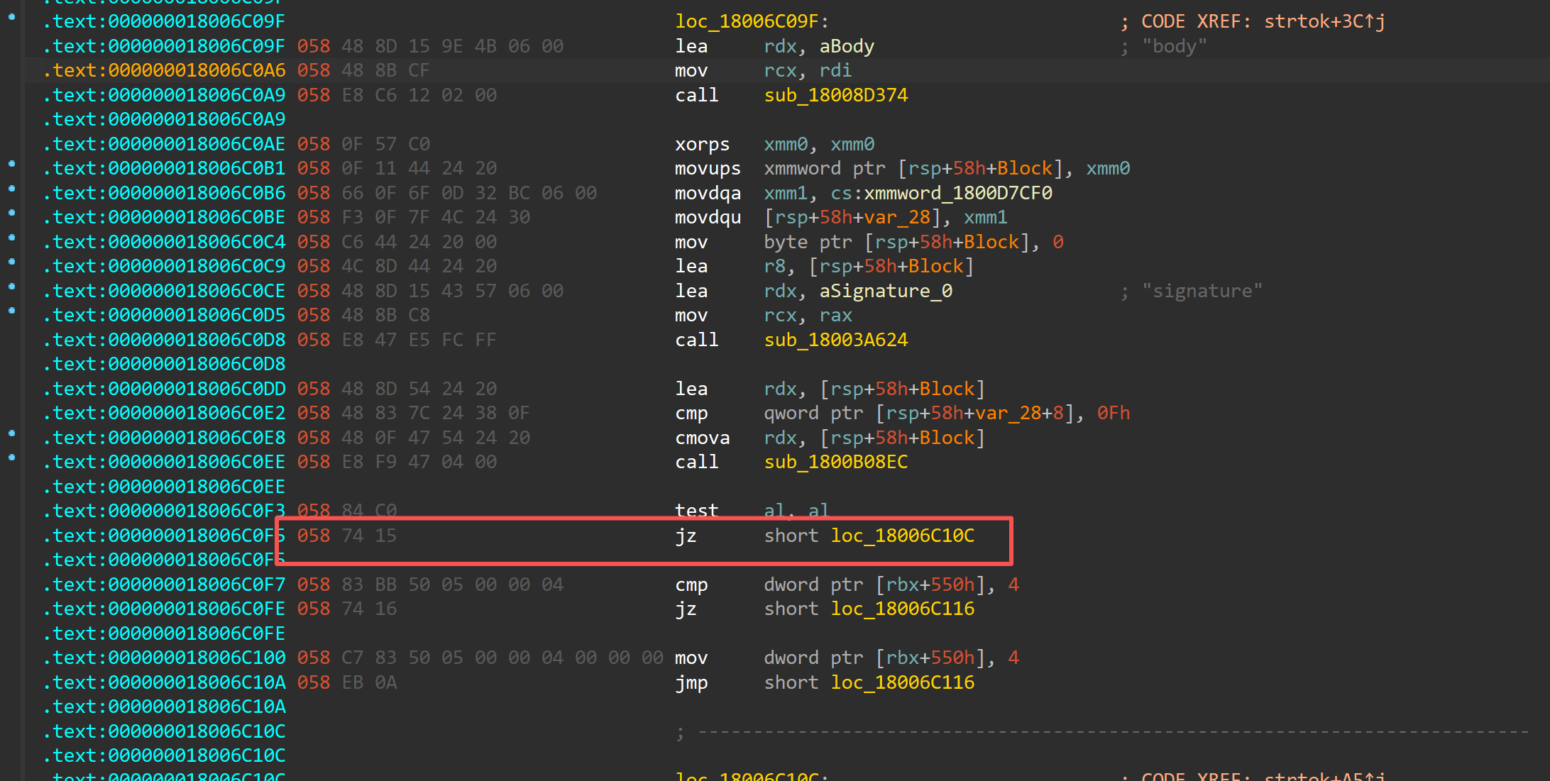Viewport: 1550px width, 781px height.
Task: Click the xorps mnemonic
Action: point(701,144)
